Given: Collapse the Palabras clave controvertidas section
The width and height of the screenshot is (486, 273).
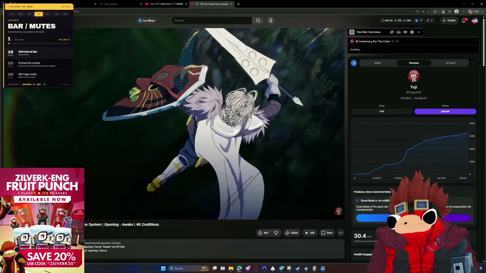Looking at the screenshot, I should point(470,192).
